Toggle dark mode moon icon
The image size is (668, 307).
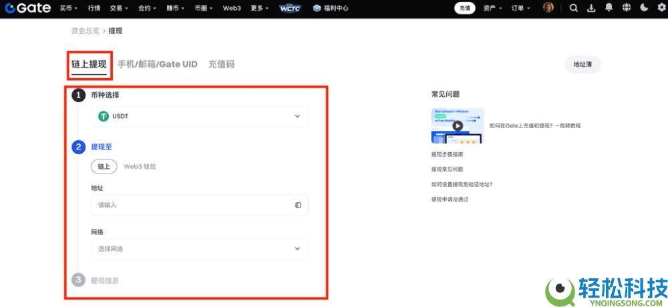pos(644,8)
